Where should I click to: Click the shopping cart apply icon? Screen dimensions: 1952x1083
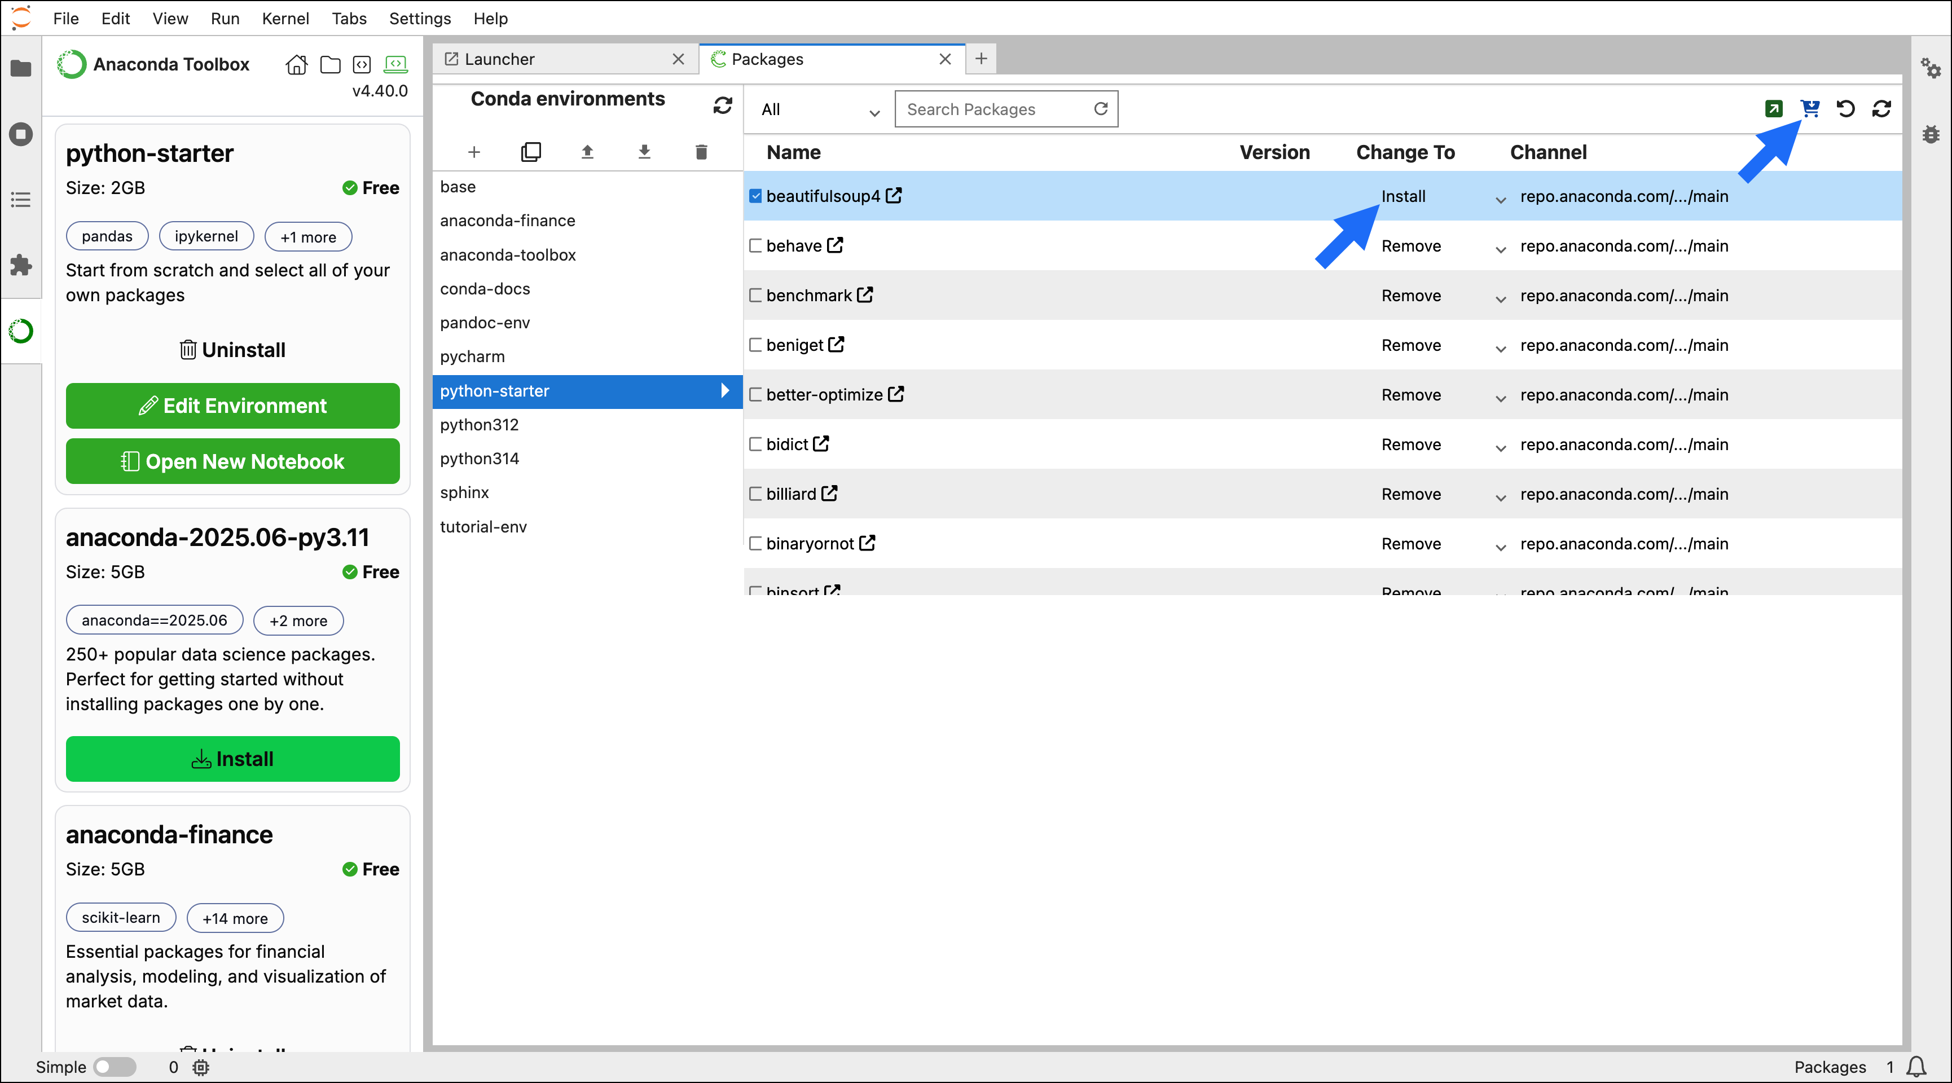1809,108
